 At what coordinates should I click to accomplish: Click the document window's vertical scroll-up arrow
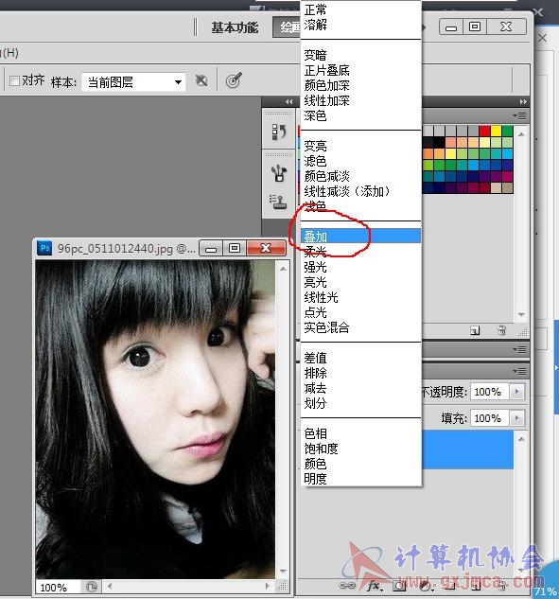(x=283, y=269)
